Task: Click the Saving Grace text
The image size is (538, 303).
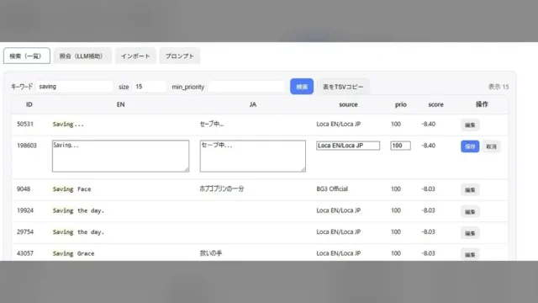Action: coord(73,253)
